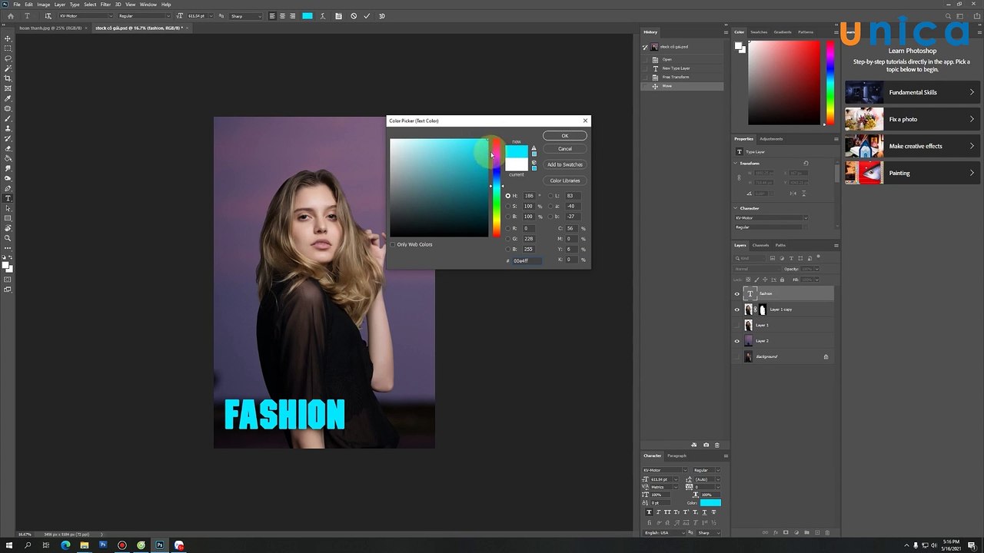Viewport: 984px width, 553px height.
Task: Toggle Strikethrough style in Character panel
Action: 713,512
